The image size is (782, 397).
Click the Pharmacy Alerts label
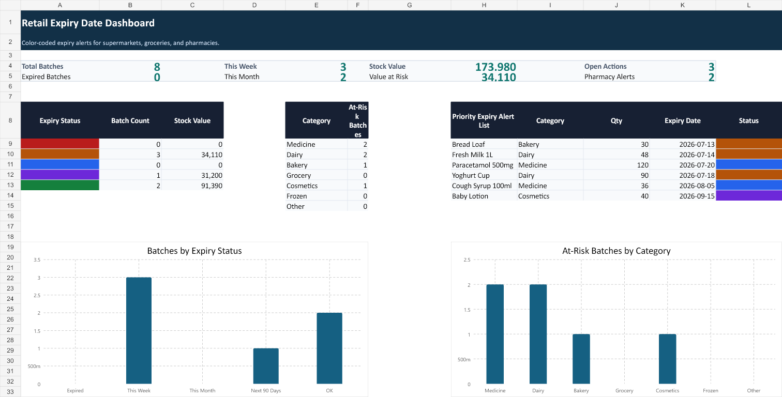pos(609,77)
